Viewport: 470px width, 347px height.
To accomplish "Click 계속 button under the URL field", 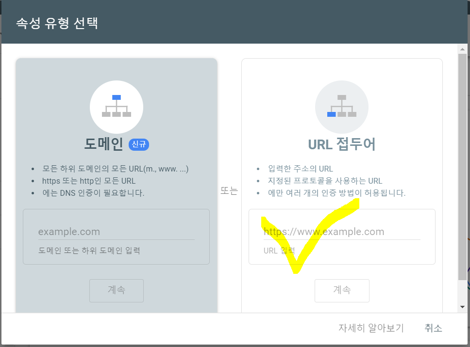I will [342, 290].
